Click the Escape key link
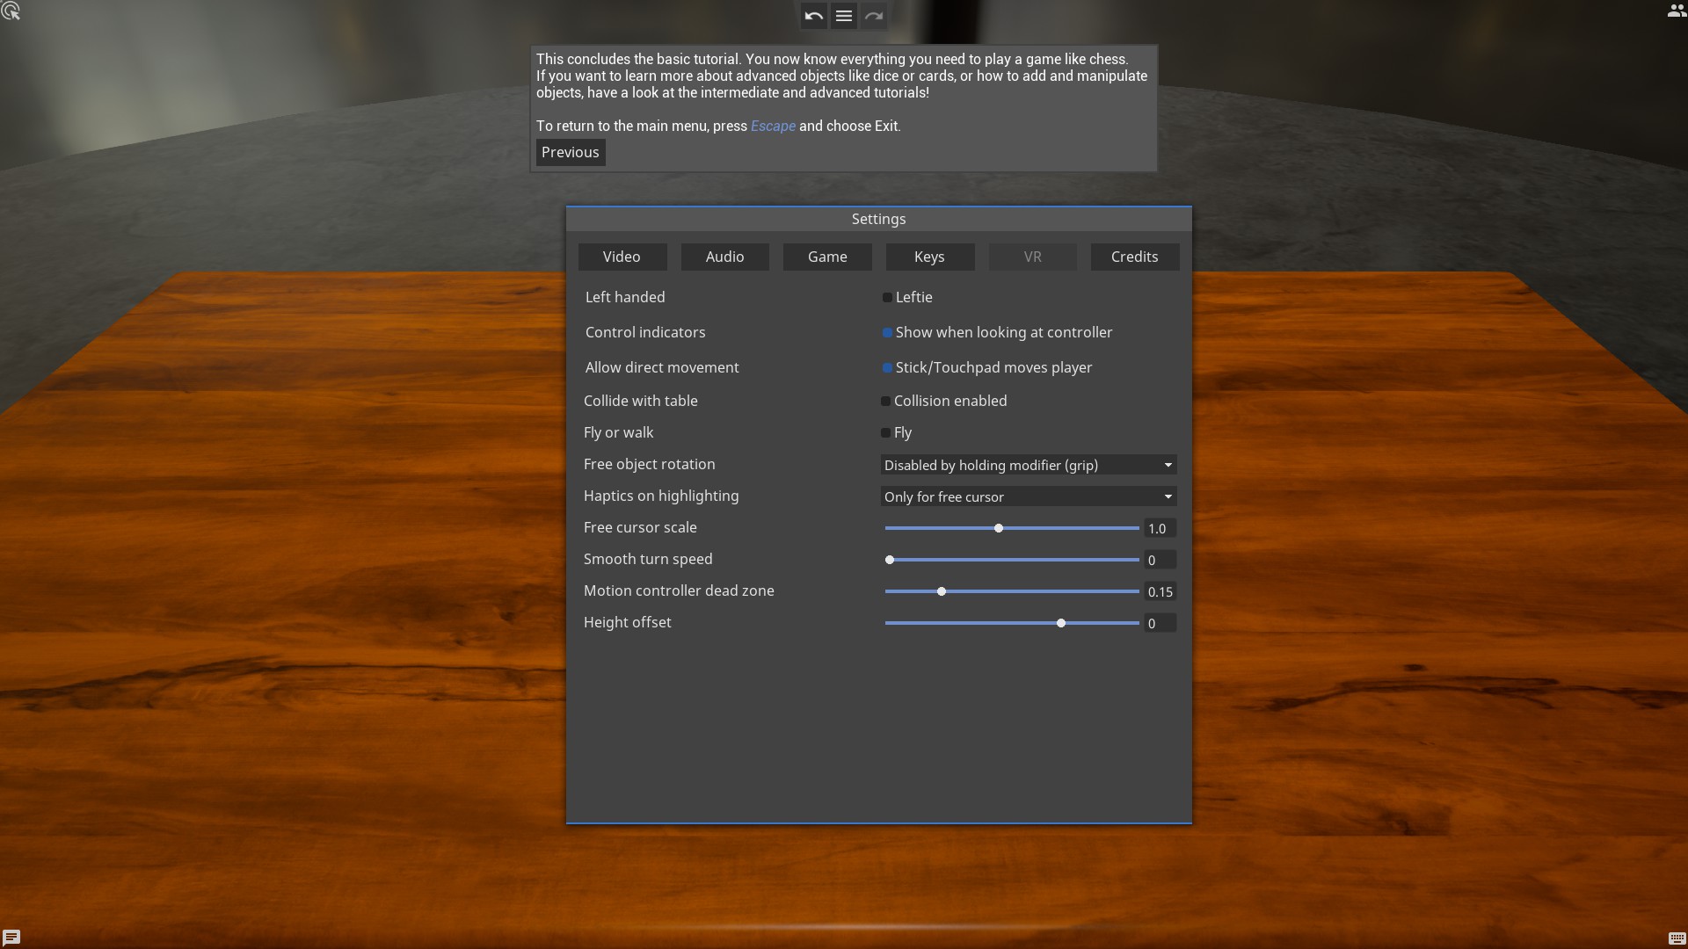The image size is (1688, 949). 773,126
